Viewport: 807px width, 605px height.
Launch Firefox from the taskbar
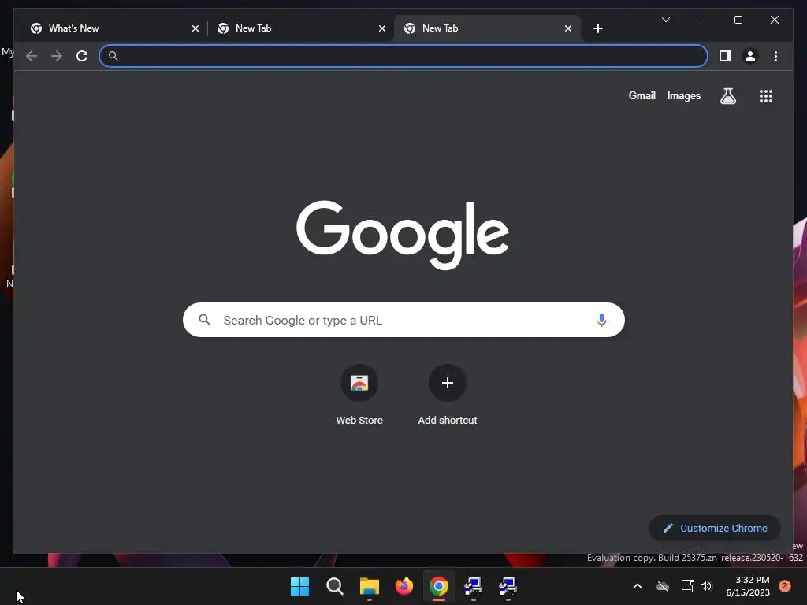point(404,586)
